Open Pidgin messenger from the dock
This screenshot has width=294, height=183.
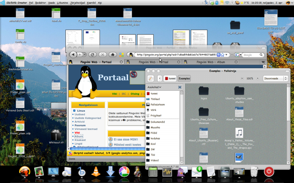(182, 171)
